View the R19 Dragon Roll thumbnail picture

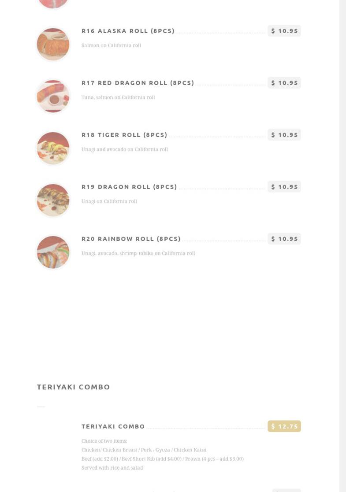[53, 200]
